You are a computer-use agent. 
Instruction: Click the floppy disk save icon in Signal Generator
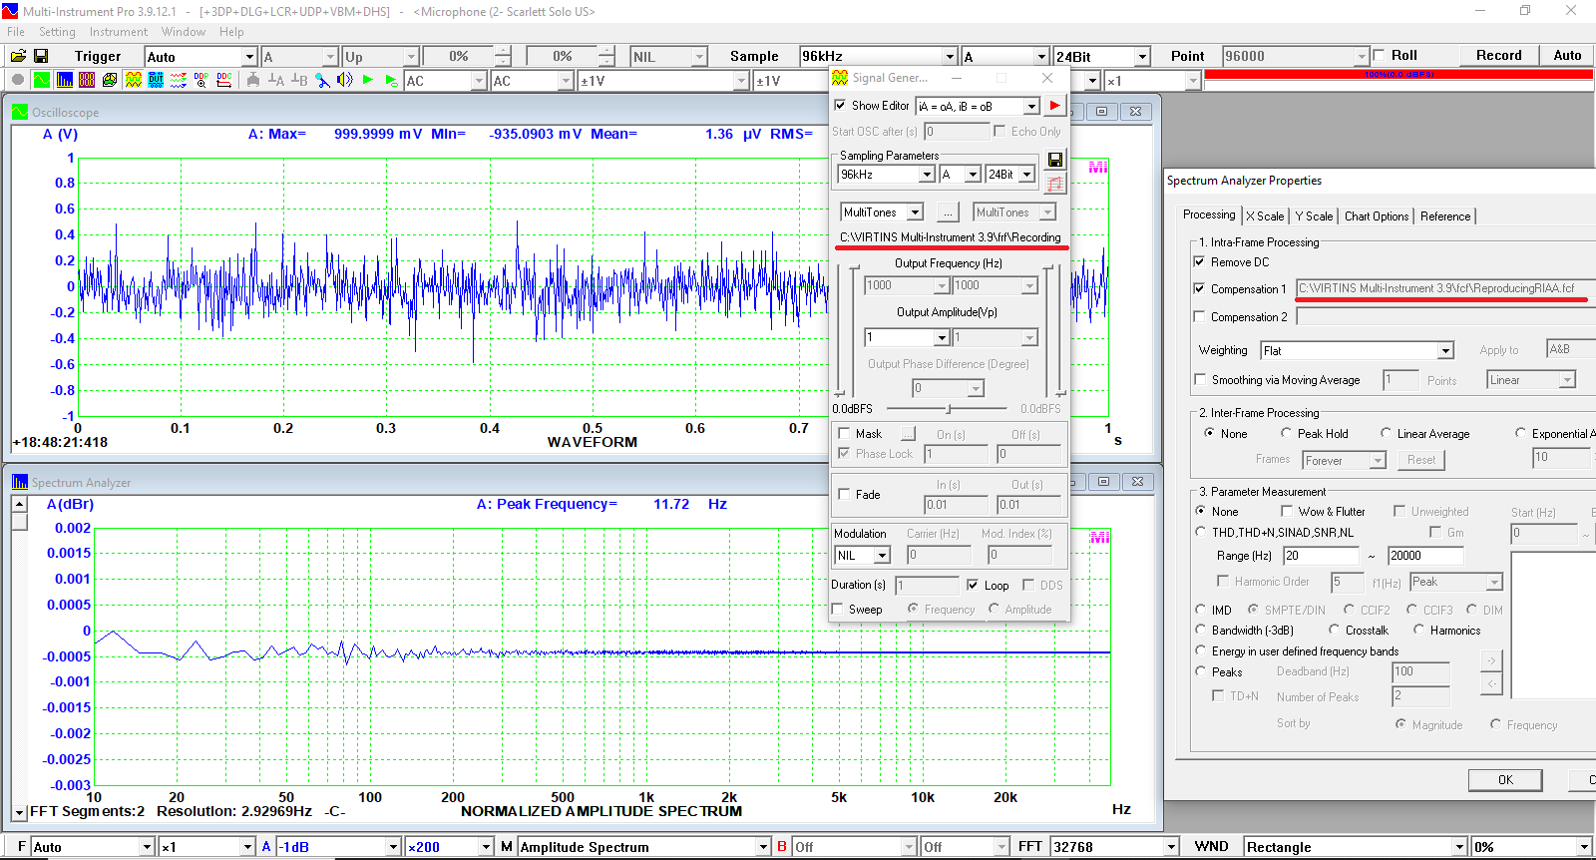(x=1054, y=160)
